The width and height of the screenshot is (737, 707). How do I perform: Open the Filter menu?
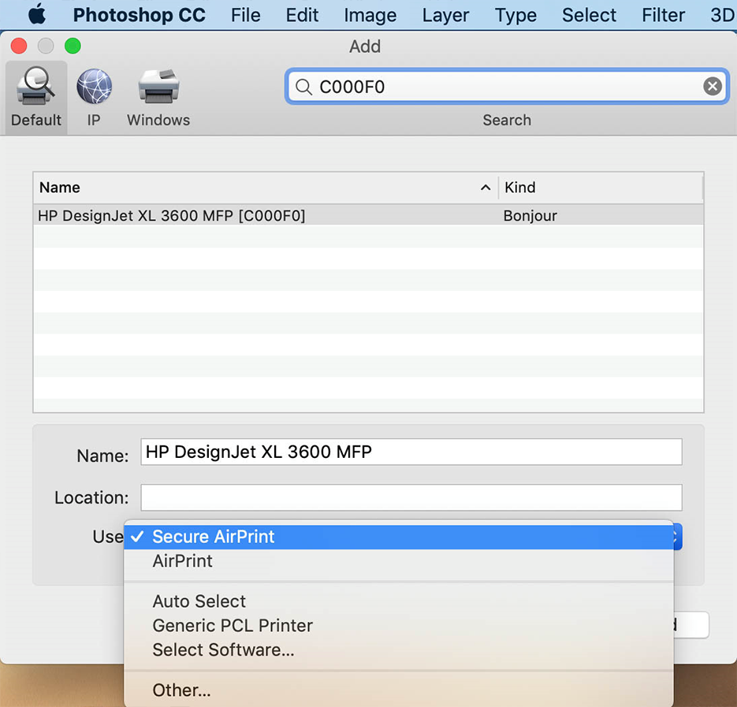click(x=663, y=14)
